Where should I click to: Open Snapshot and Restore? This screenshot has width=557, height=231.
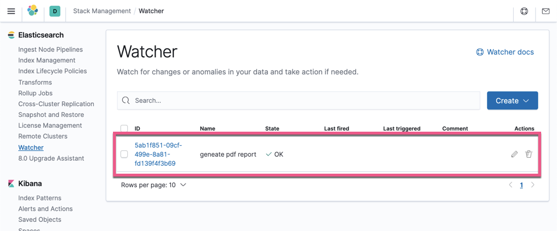tap(51, 115)
